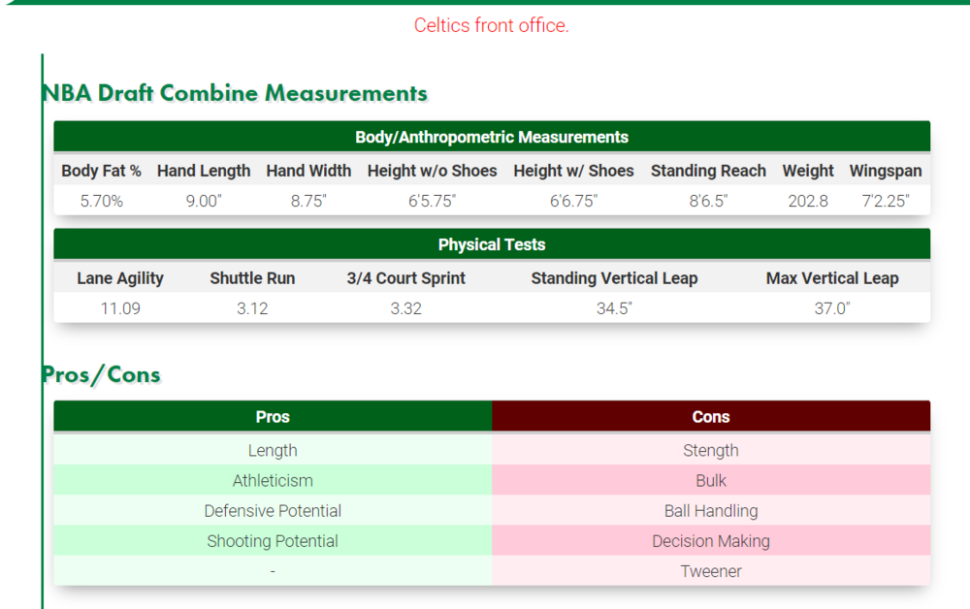Image resolution: width=970 pixels, height=609 pixels.
Task: Click the Body Fat % column header
Action: pyautogui.click(x=102, y=171)
